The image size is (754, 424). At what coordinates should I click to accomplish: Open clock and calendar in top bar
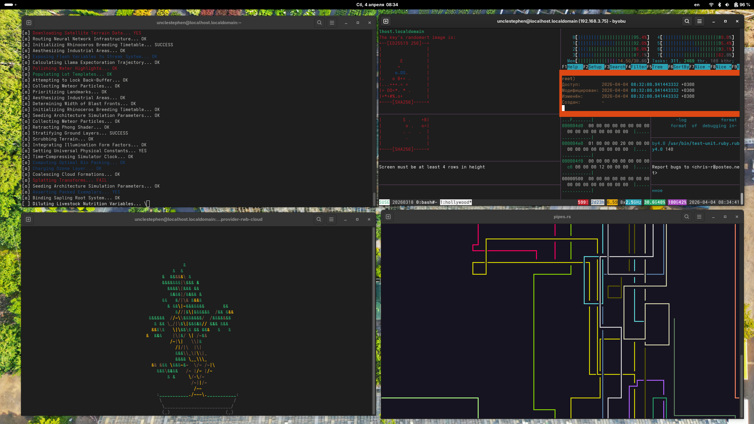tap(377, 5)
